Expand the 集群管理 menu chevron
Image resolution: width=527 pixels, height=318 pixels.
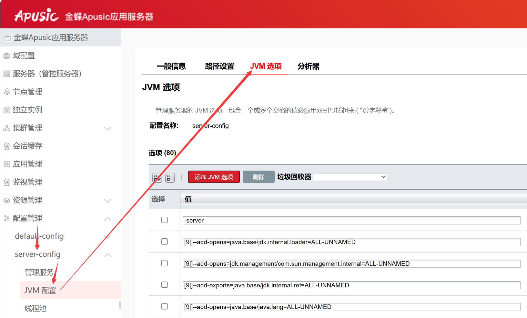[x=108, y=128]
